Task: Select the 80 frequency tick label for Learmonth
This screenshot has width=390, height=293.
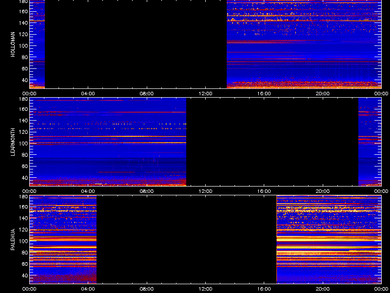Action: pos(25,155)
